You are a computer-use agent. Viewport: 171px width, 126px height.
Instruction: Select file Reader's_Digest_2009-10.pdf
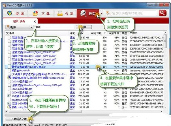34,52
